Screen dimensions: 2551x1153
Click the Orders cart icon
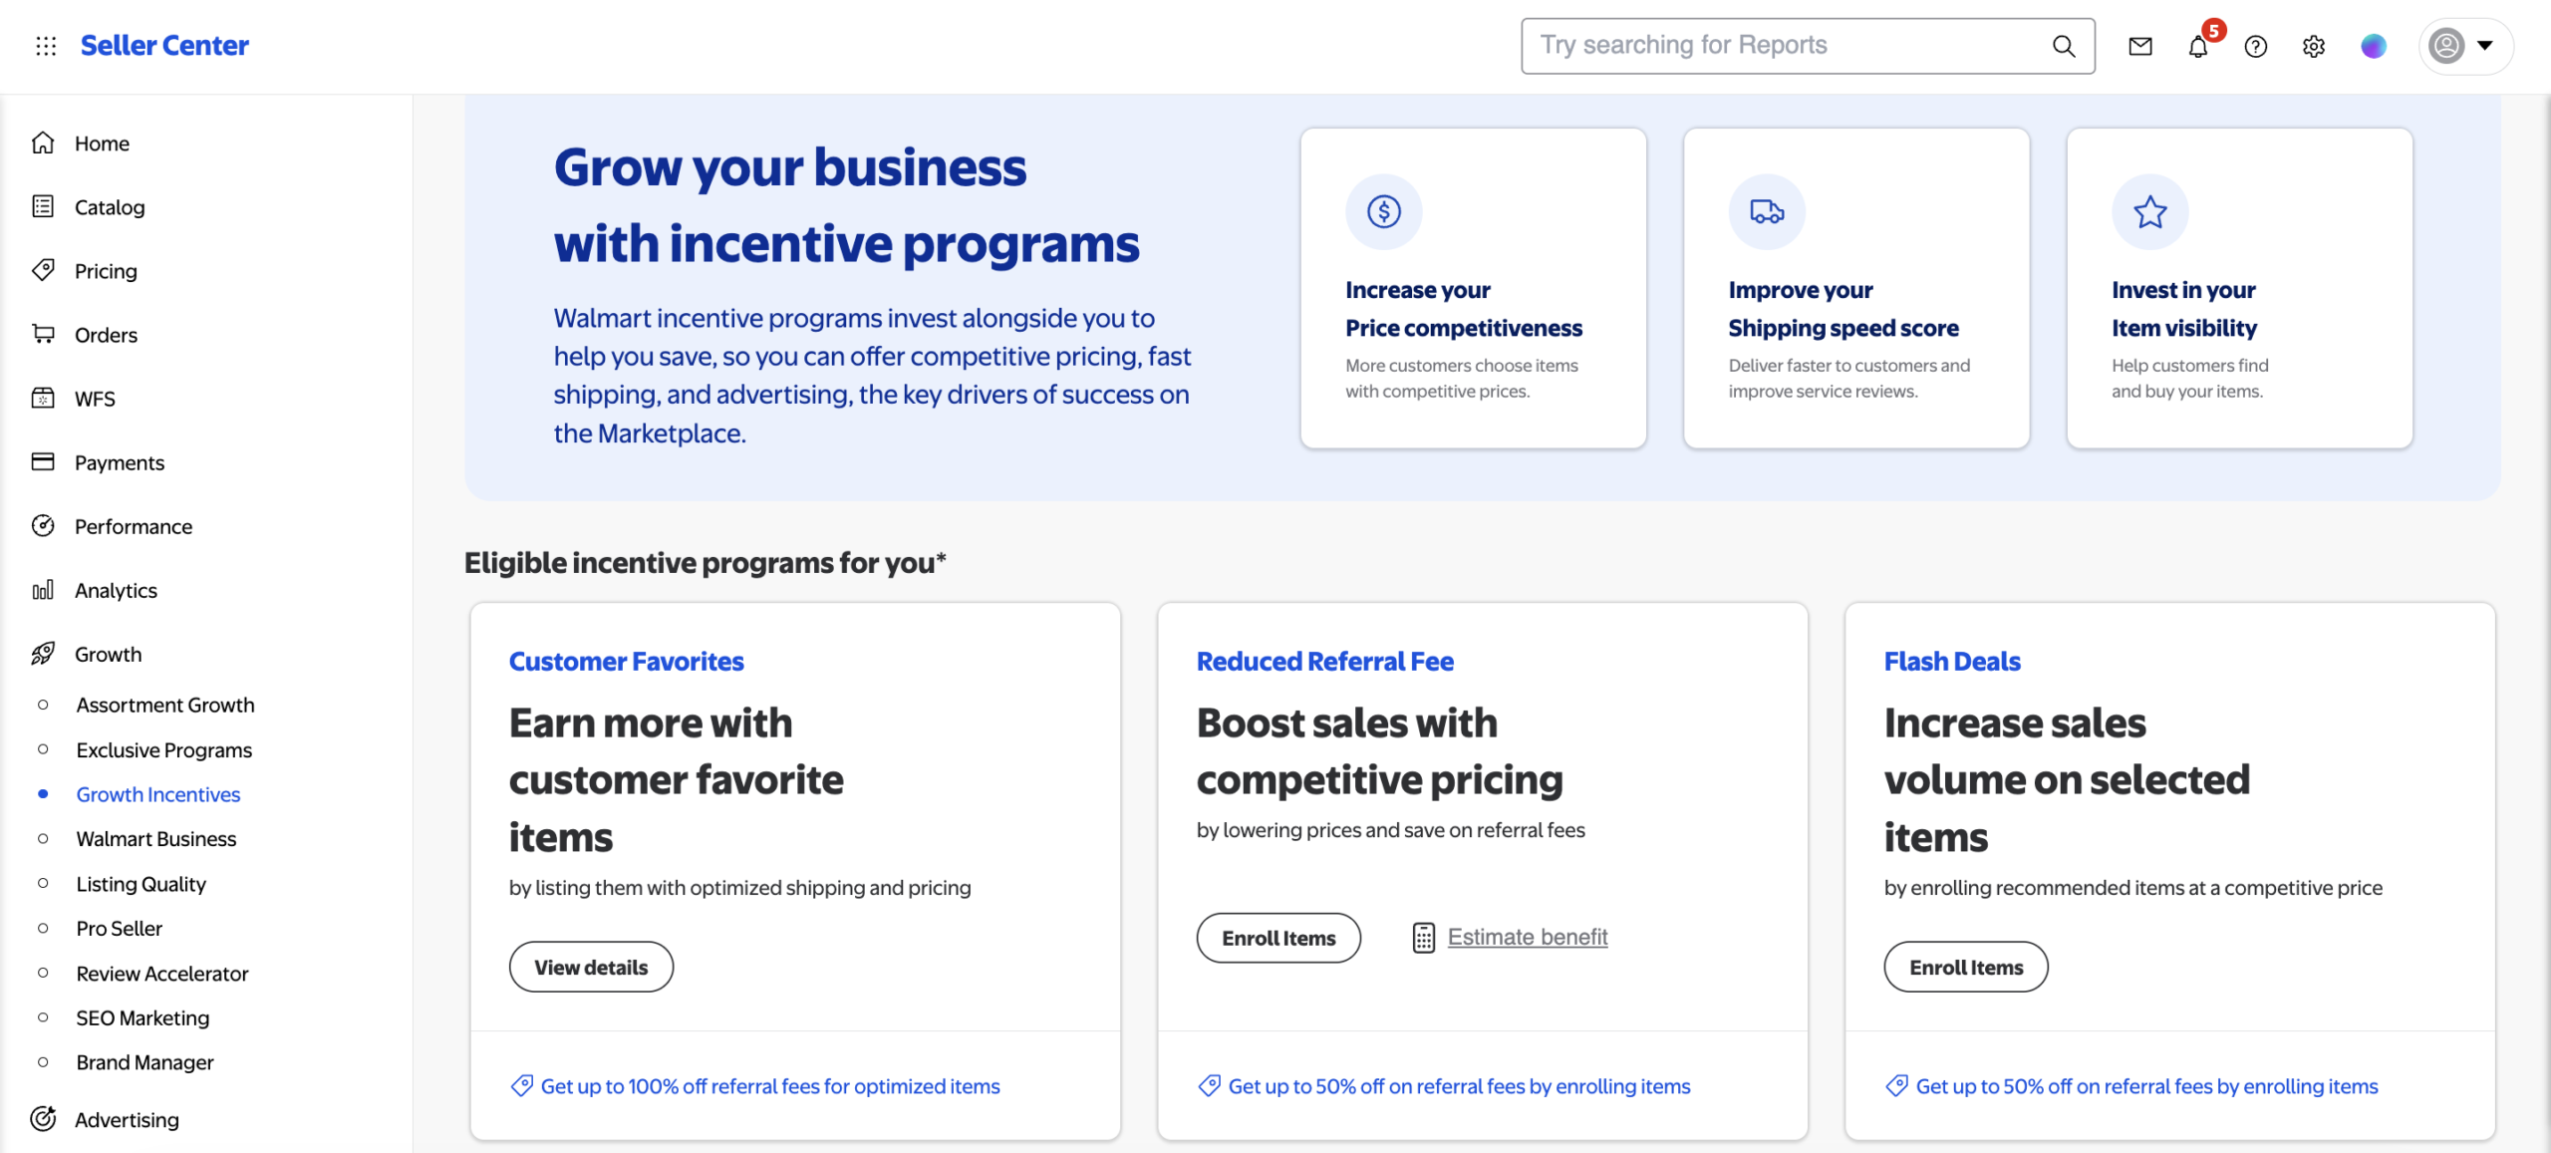(x=43, y=334)
